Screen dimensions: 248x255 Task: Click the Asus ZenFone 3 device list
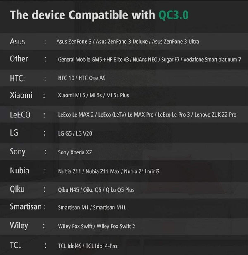pyautogui.click(x=128, y=42)
